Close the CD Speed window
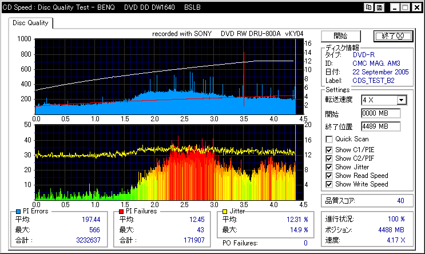The width and height of the screenshot is (425, 254). (x=417, y=7)
